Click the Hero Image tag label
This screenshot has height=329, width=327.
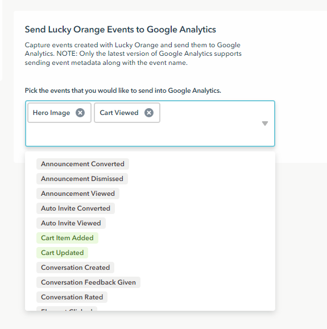click(x=51, y=113)
